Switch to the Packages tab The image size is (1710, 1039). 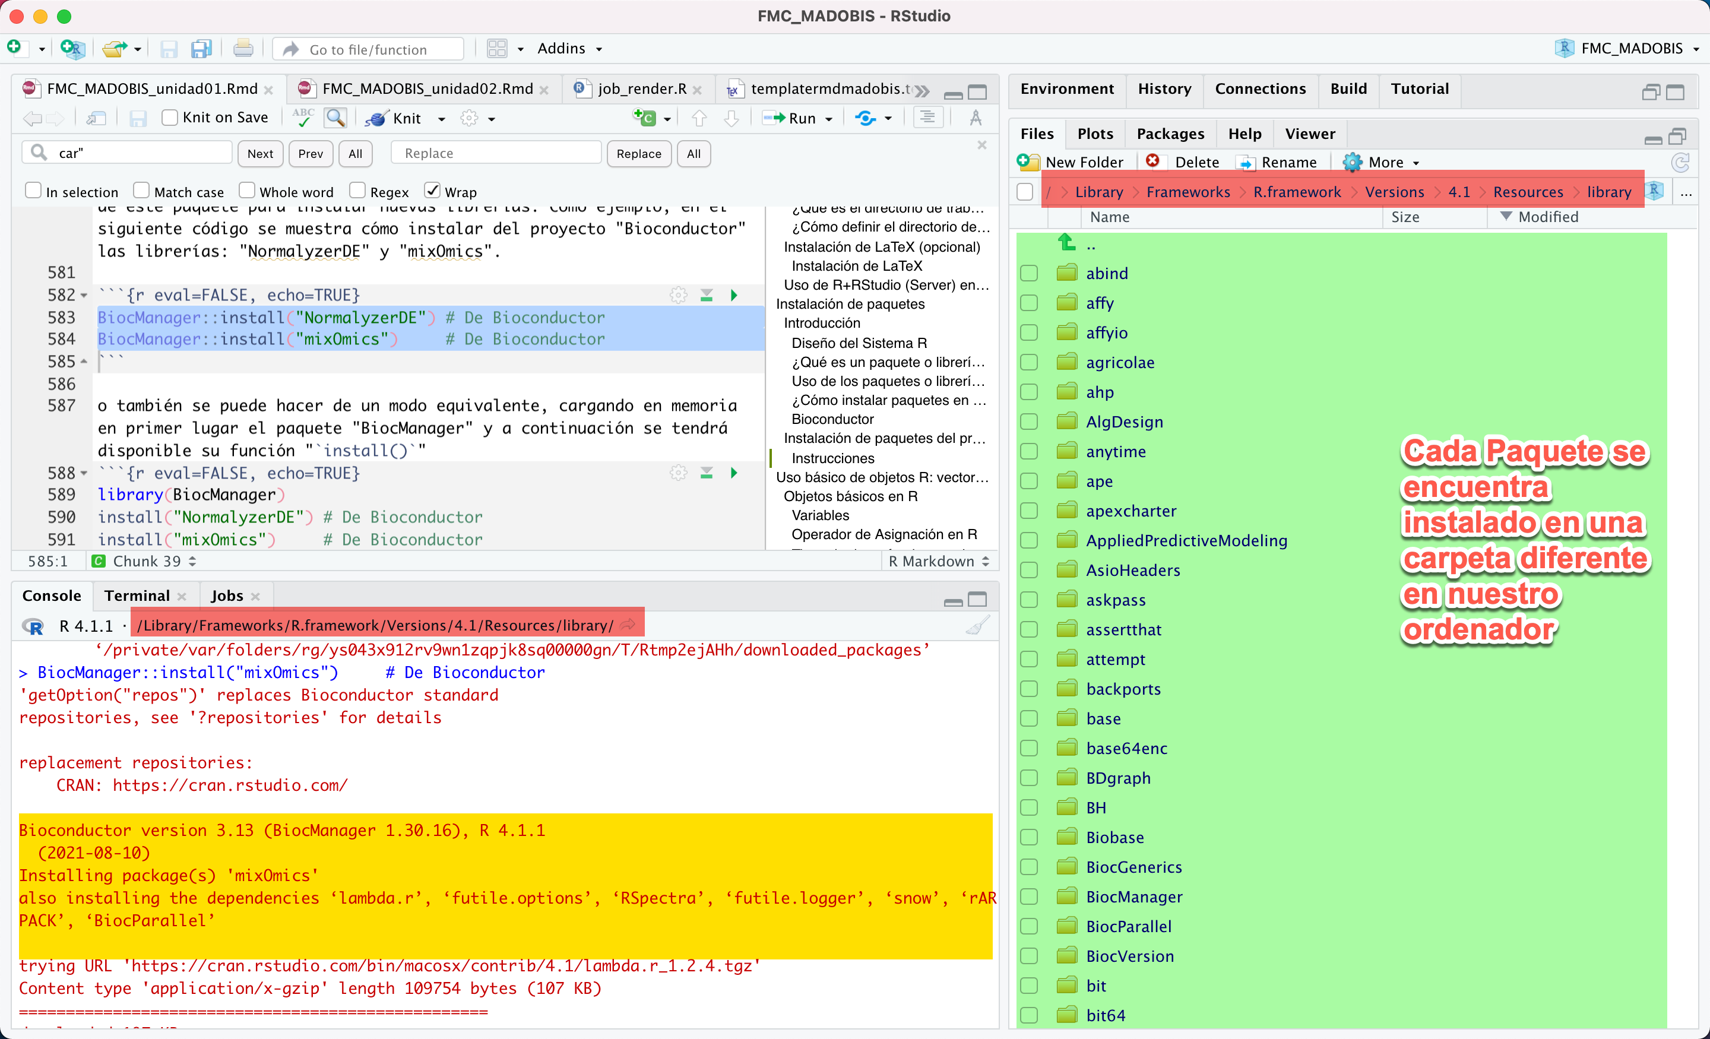click(x=1170, y=133)
